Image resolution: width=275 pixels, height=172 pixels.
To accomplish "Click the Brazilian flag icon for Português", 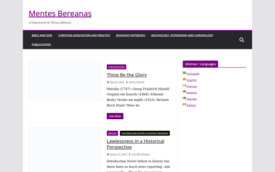I will coord(184,72).
